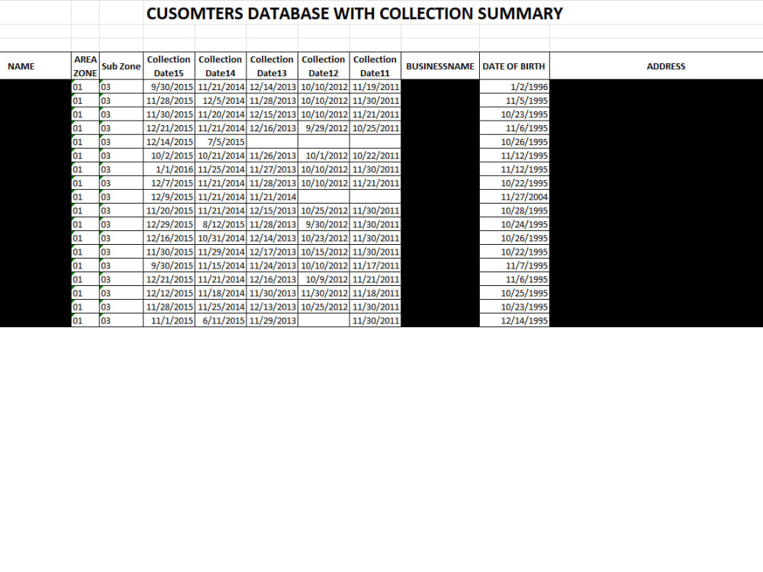Click the birth date 10/25/1995

click(514, 294)
